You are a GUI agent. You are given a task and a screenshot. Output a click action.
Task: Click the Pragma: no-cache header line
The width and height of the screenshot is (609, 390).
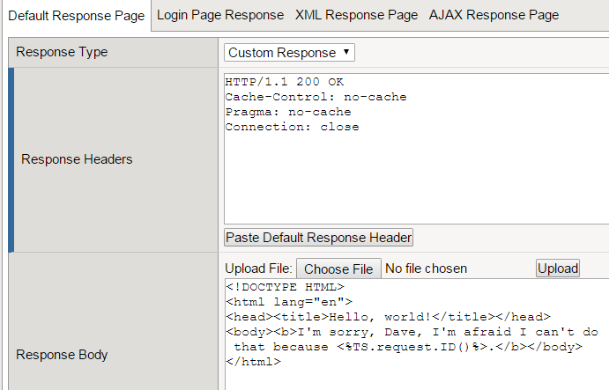pos(288,112)
